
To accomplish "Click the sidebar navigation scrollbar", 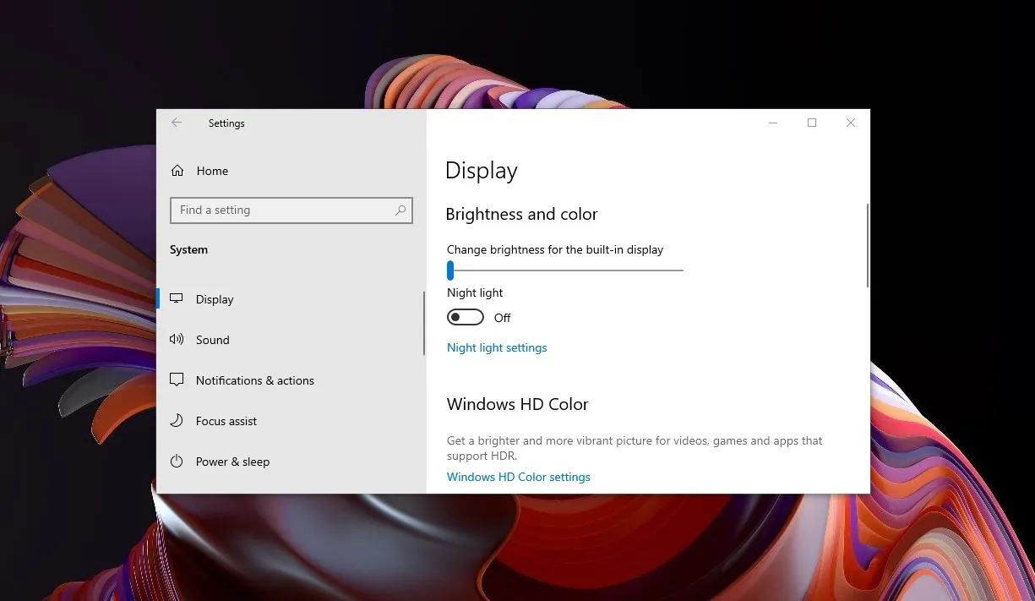I will (x=423, y=324).
